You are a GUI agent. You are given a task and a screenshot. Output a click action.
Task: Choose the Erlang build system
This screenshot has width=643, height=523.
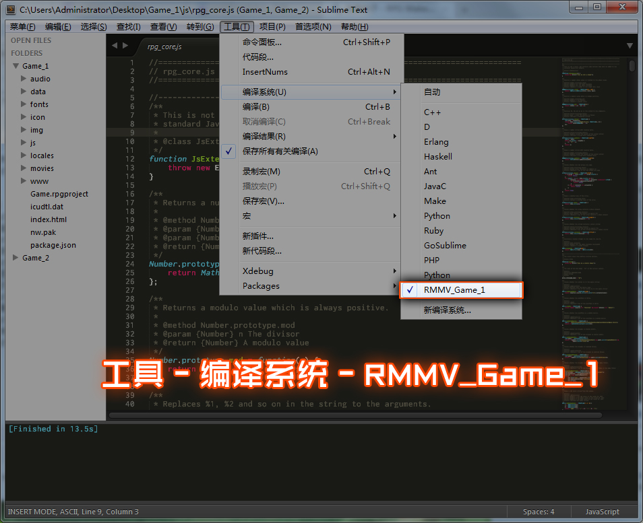[x=461, y=142]
